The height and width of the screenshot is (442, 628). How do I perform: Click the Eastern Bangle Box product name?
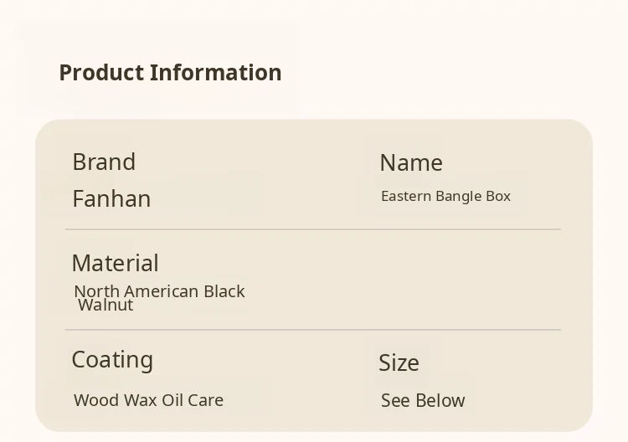tap(445, 196)
